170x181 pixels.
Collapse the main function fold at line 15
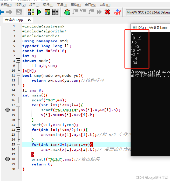[18, 95]
